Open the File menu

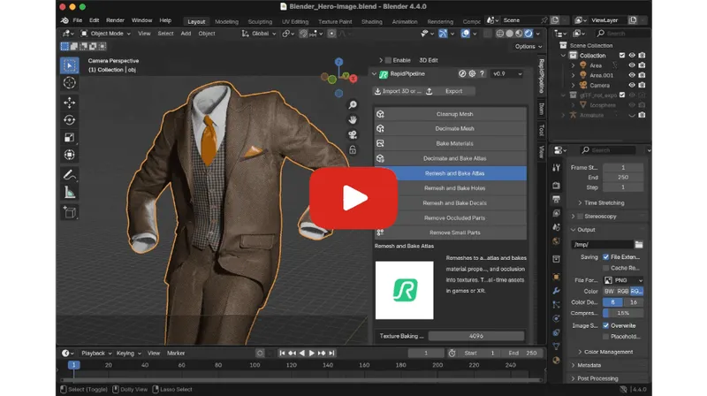78,20
